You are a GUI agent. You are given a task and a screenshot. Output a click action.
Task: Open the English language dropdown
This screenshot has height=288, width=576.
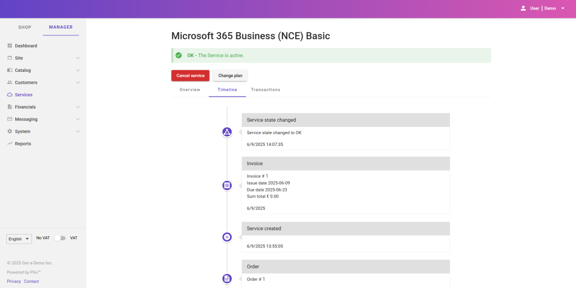click(x=19, y=239)
